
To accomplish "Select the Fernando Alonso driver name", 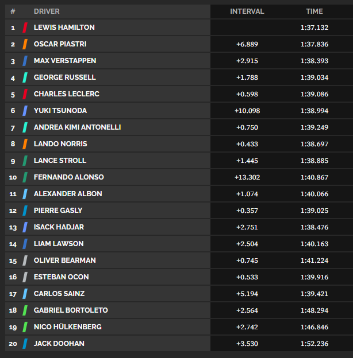I will click(69, 177).
